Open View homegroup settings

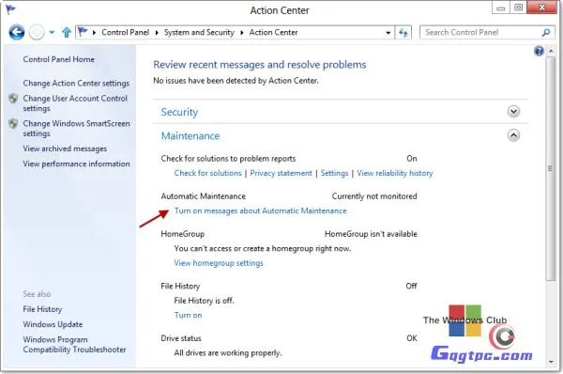[219, 263]
